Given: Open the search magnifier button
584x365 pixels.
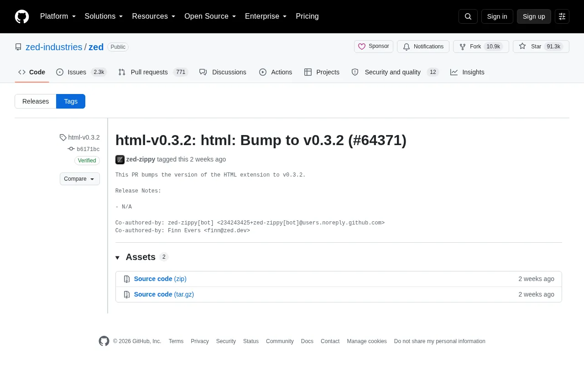Looking at the screenshot, I should tap(468, 16).
